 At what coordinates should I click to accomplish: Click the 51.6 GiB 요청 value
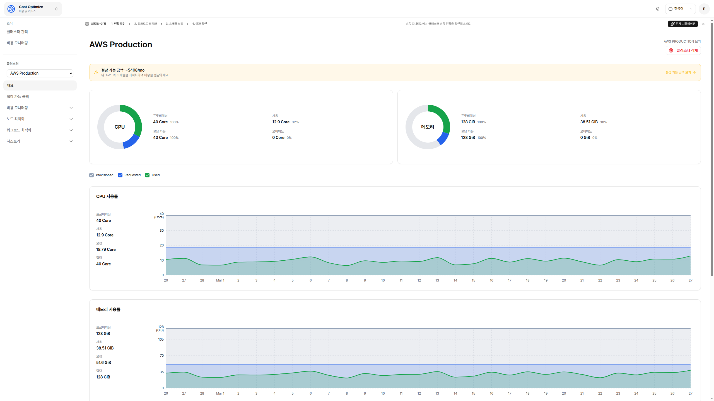[x=104, y=363]
